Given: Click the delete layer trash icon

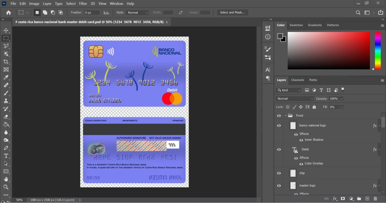Looking at the screenshot, I should tap(375, 198).
